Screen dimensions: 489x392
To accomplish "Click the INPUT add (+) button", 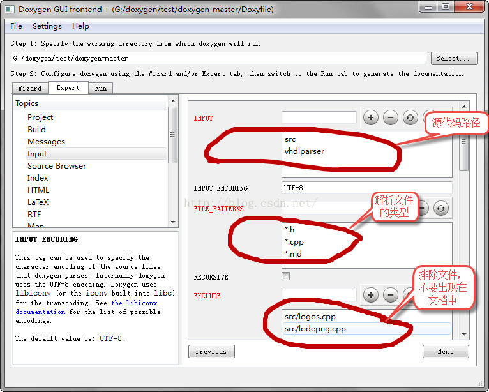I will (371, 117).
